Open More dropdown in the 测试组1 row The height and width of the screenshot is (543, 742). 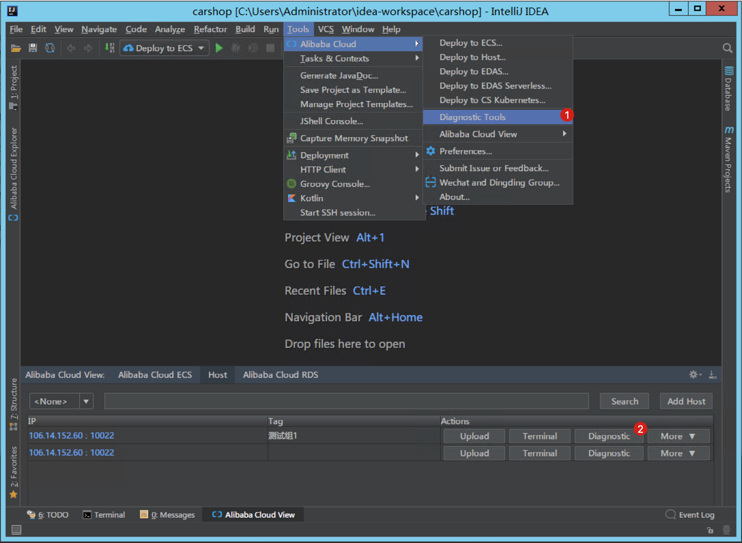(x=678, y=436)
